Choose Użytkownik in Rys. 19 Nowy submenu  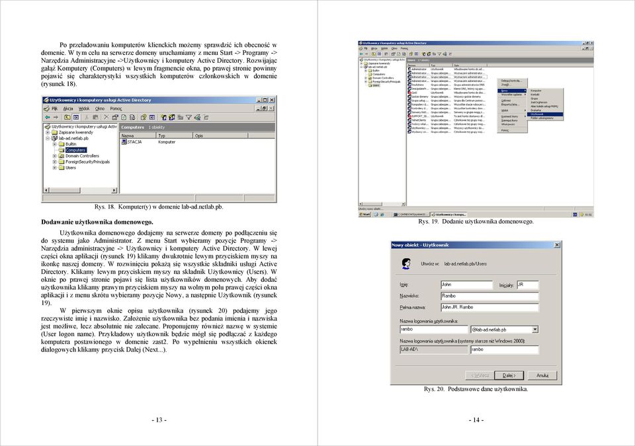[x=544, y=114]
